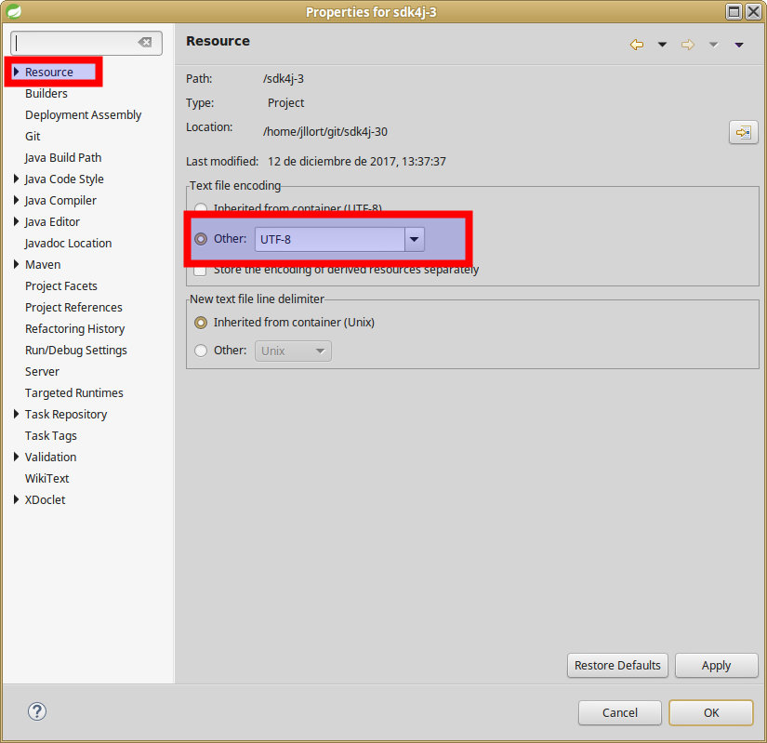The width and height of the screenshot is (767, 743).
Task: Select the Other line delimiter radio button
Action: coord(201,351)
